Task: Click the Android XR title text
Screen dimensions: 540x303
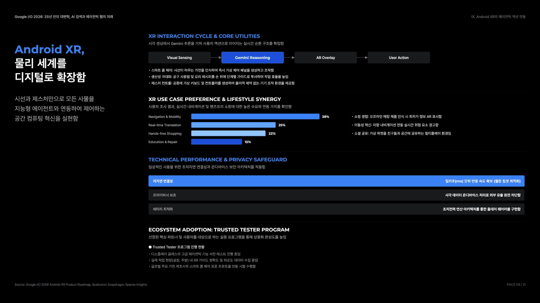Action: (x=49, y=49)
